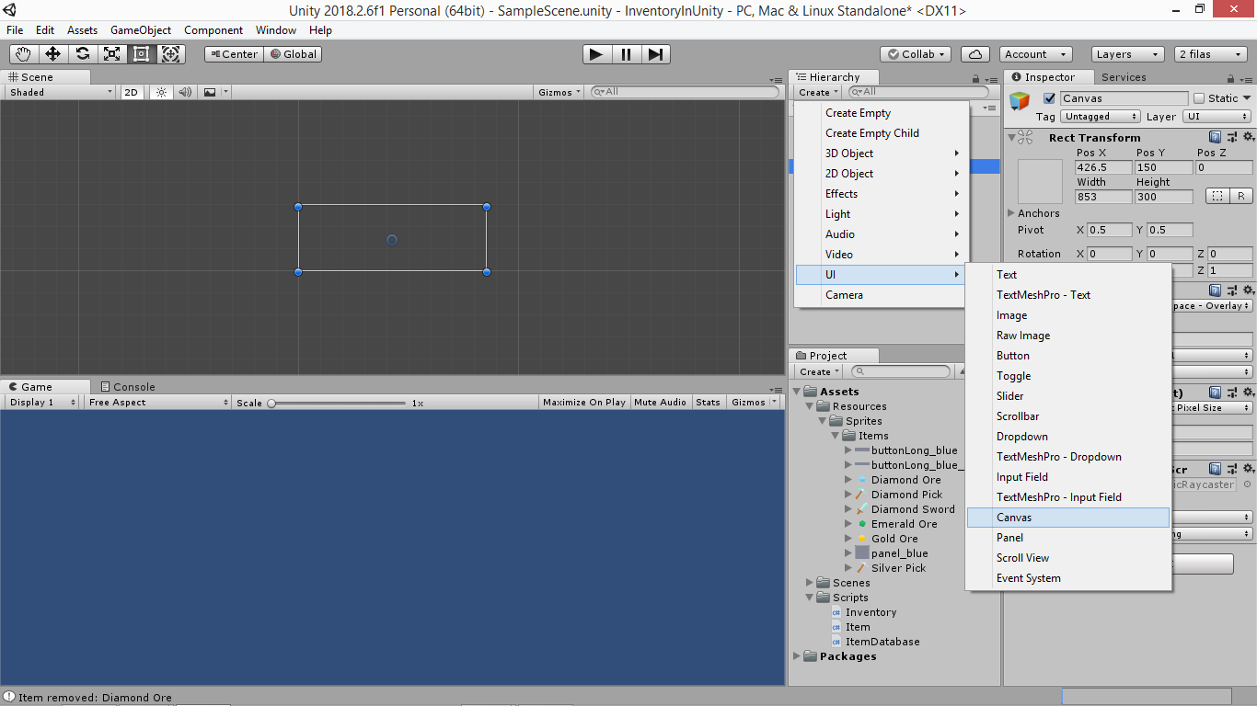This screenshot has height=706, width=1257.
Task: Open the Display 1 dropdown
Action: [43, 402]
